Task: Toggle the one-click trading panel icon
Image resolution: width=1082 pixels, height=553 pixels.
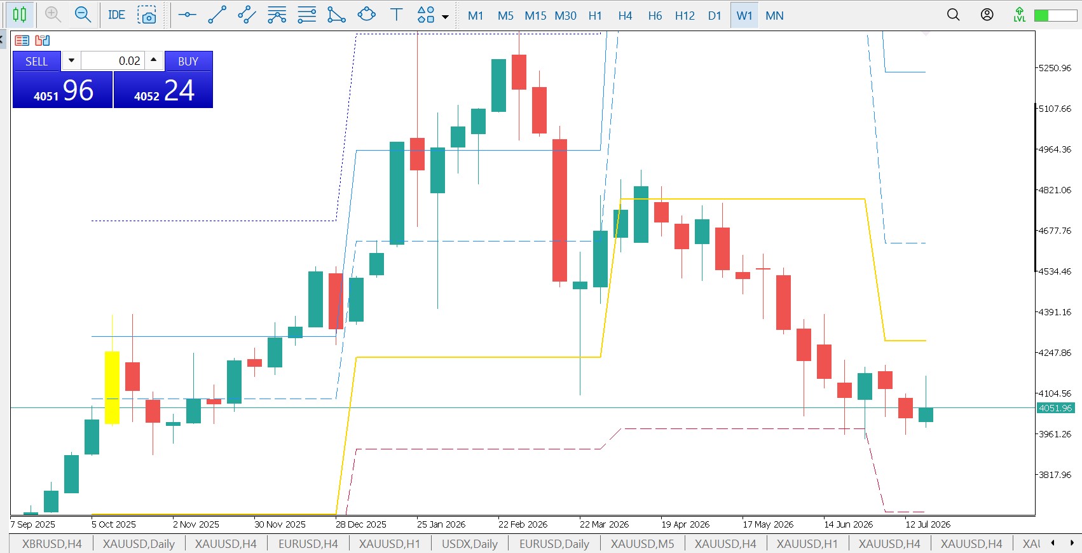Action: click(22, 41)
